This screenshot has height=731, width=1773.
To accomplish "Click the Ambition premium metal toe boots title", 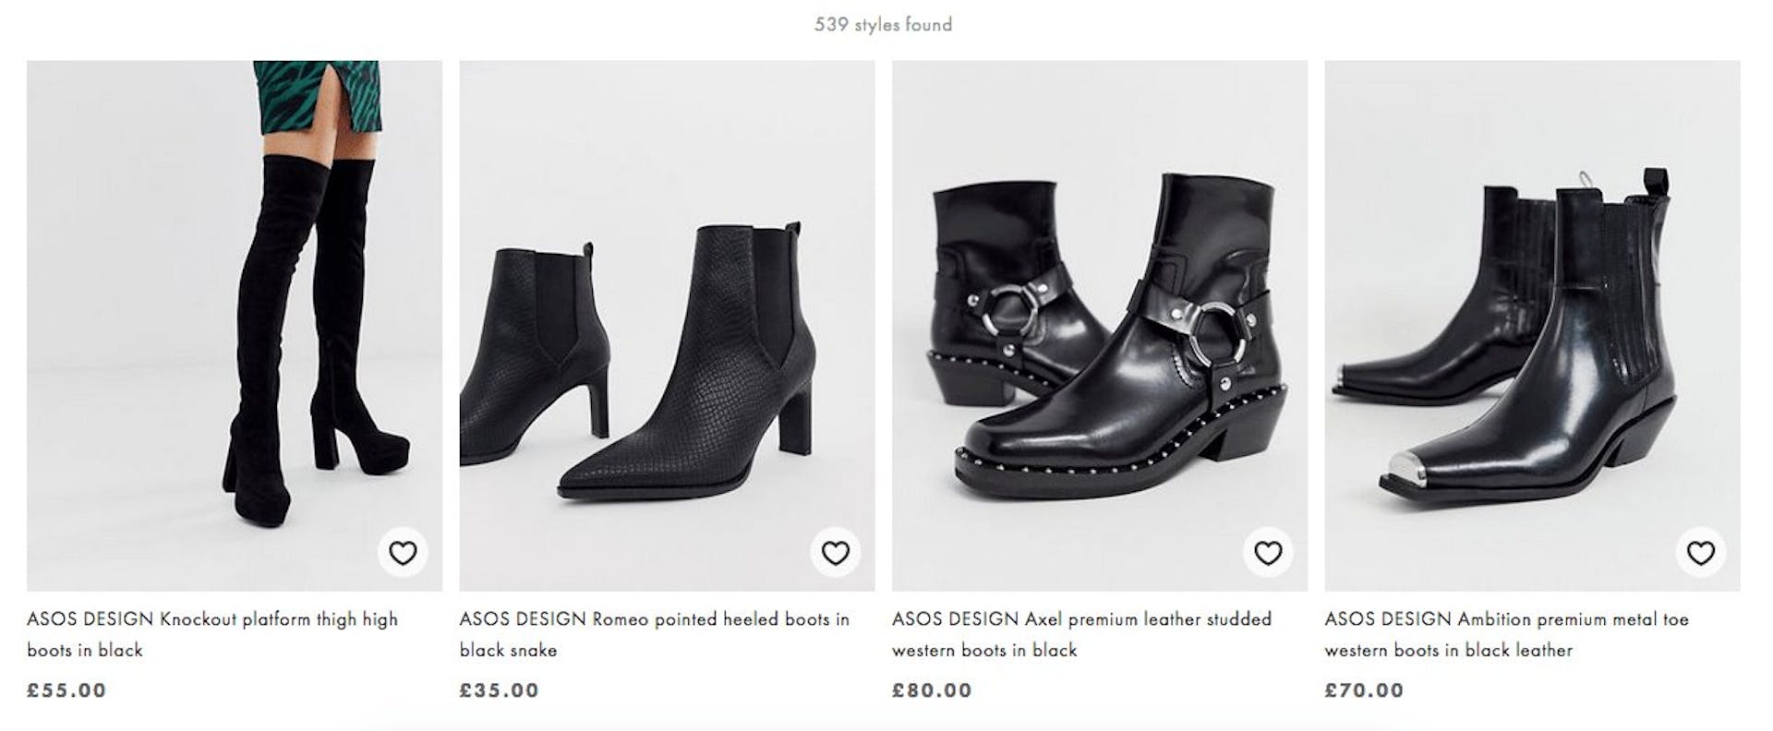I will click(x=1513, y=634).
